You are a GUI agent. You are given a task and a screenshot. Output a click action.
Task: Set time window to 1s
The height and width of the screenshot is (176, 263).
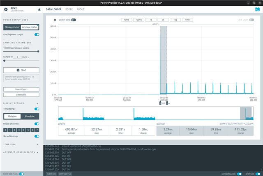click(151, 20)
